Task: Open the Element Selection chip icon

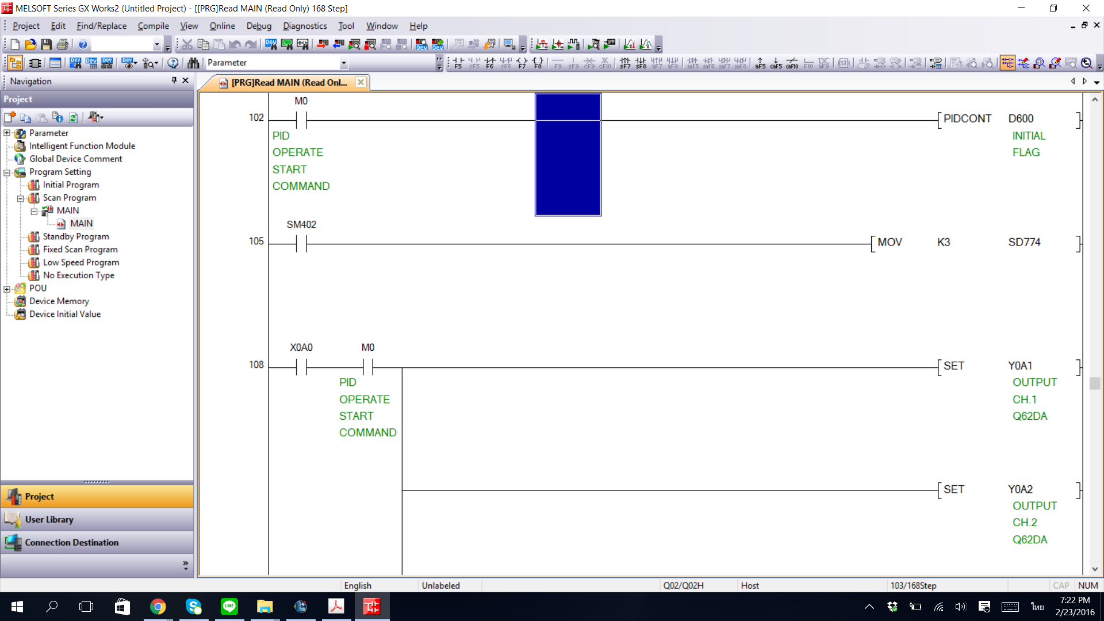Action: coord(35,63)
